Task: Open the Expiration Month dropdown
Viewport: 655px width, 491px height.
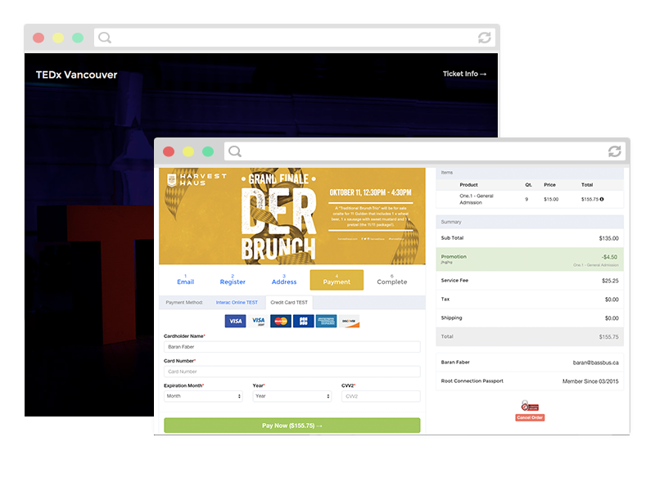Action: [x=202, y=395]
